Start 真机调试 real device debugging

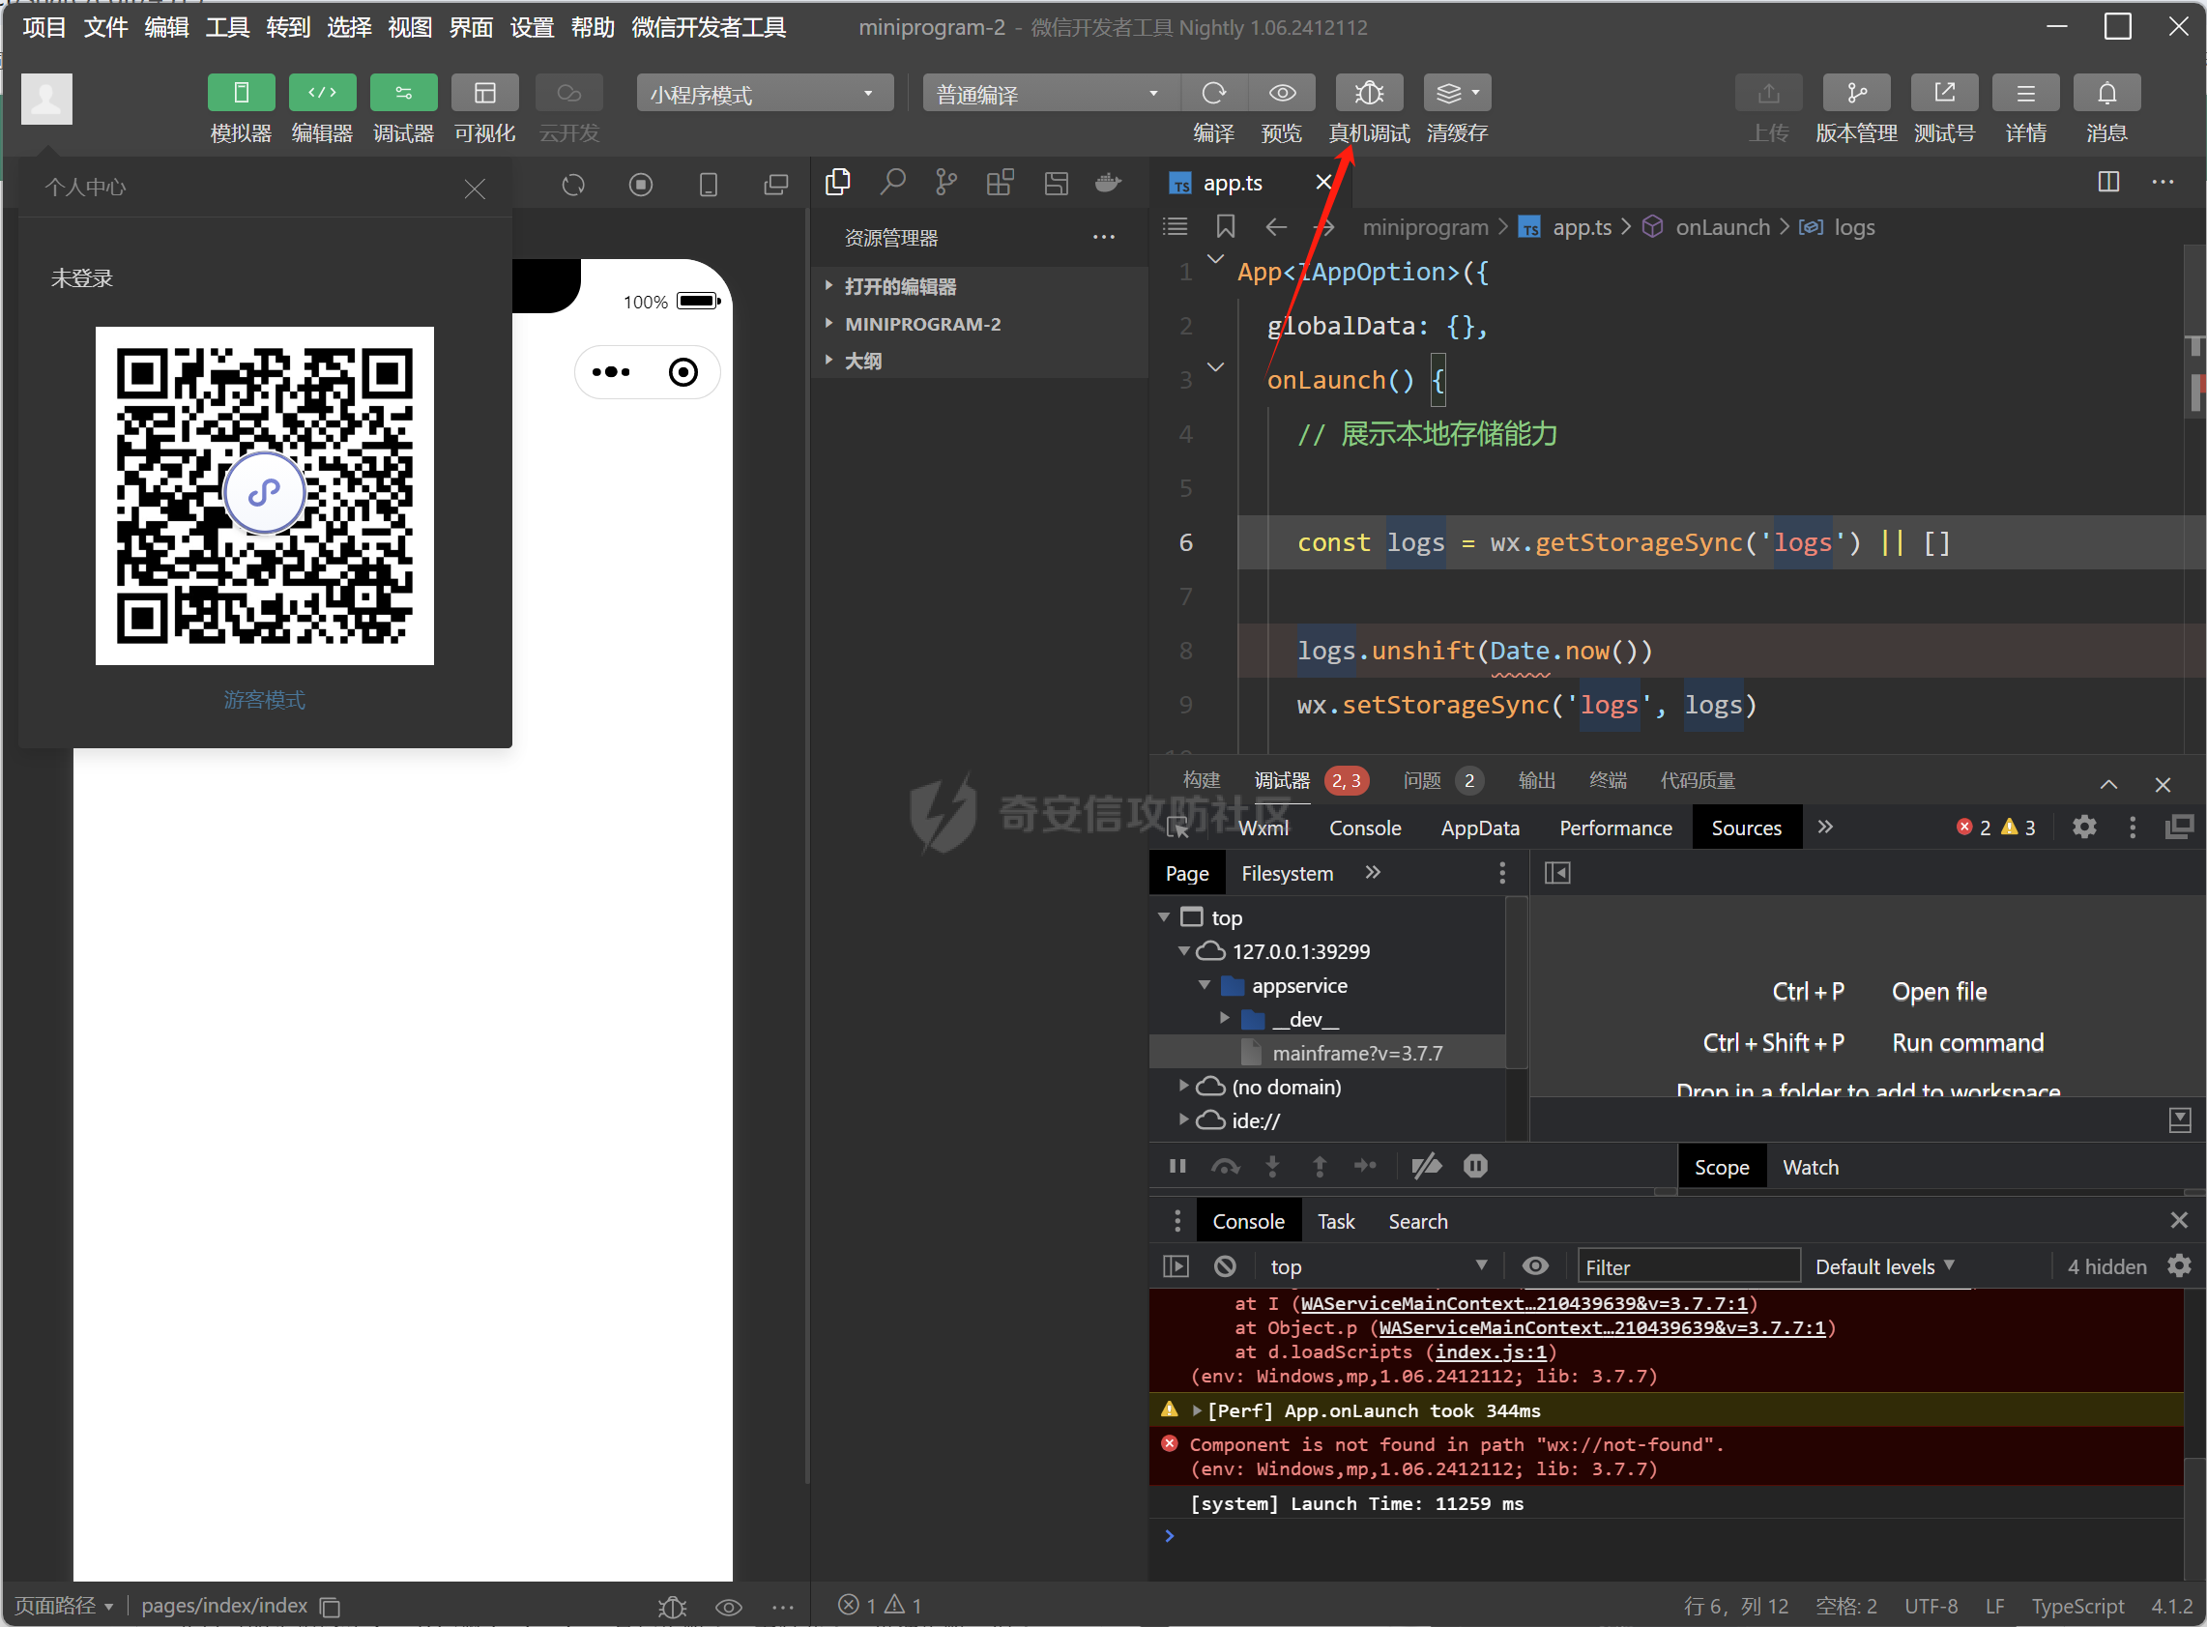point(1369,93)
